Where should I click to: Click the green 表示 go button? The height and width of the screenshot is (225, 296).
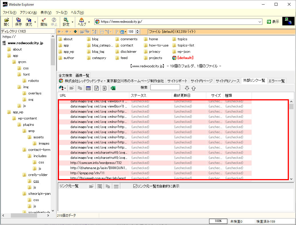(x=273, y=22)
